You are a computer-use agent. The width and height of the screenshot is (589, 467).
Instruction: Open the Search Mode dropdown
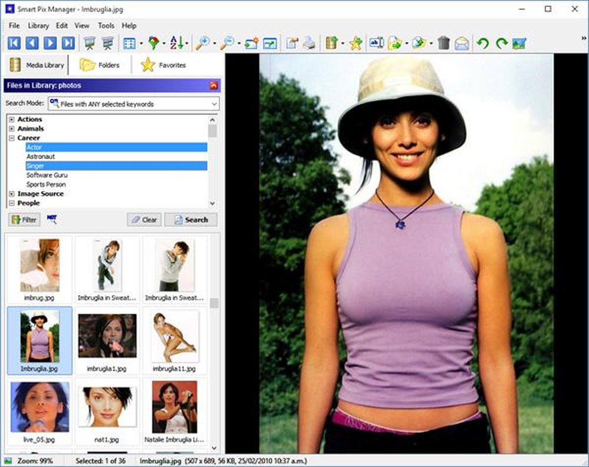[213, 104]
